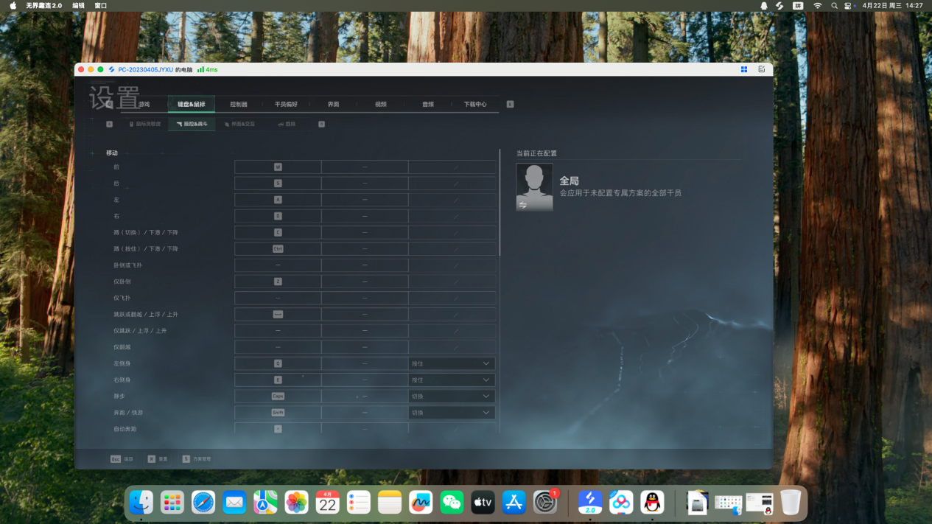Open 右侧身 mode dropdown set to 按住
Viewport: 932px width, 524px height.
point(452,380)
